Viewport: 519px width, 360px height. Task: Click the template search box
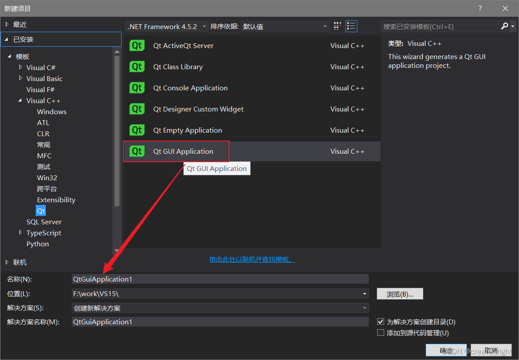pyautogui.click(x=441, y=26)
